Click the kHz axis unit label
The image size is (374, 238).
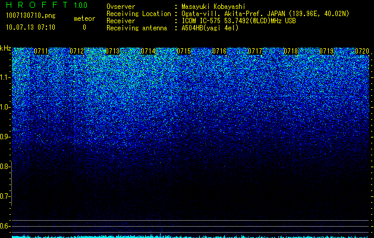click(x=5, y=48)
